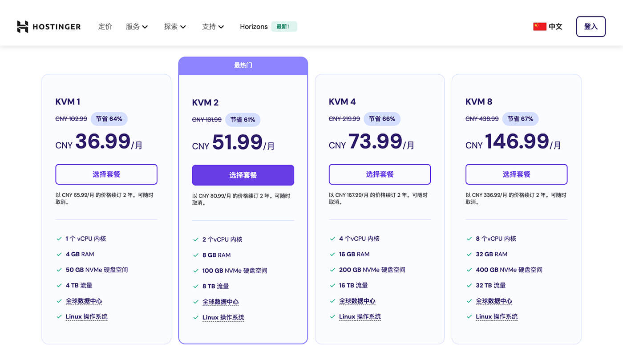623x356 pixels.
Task: Select 选择套餐 for the KVM 2 plan
Action: pyautogui.click(x=243, y=175)
